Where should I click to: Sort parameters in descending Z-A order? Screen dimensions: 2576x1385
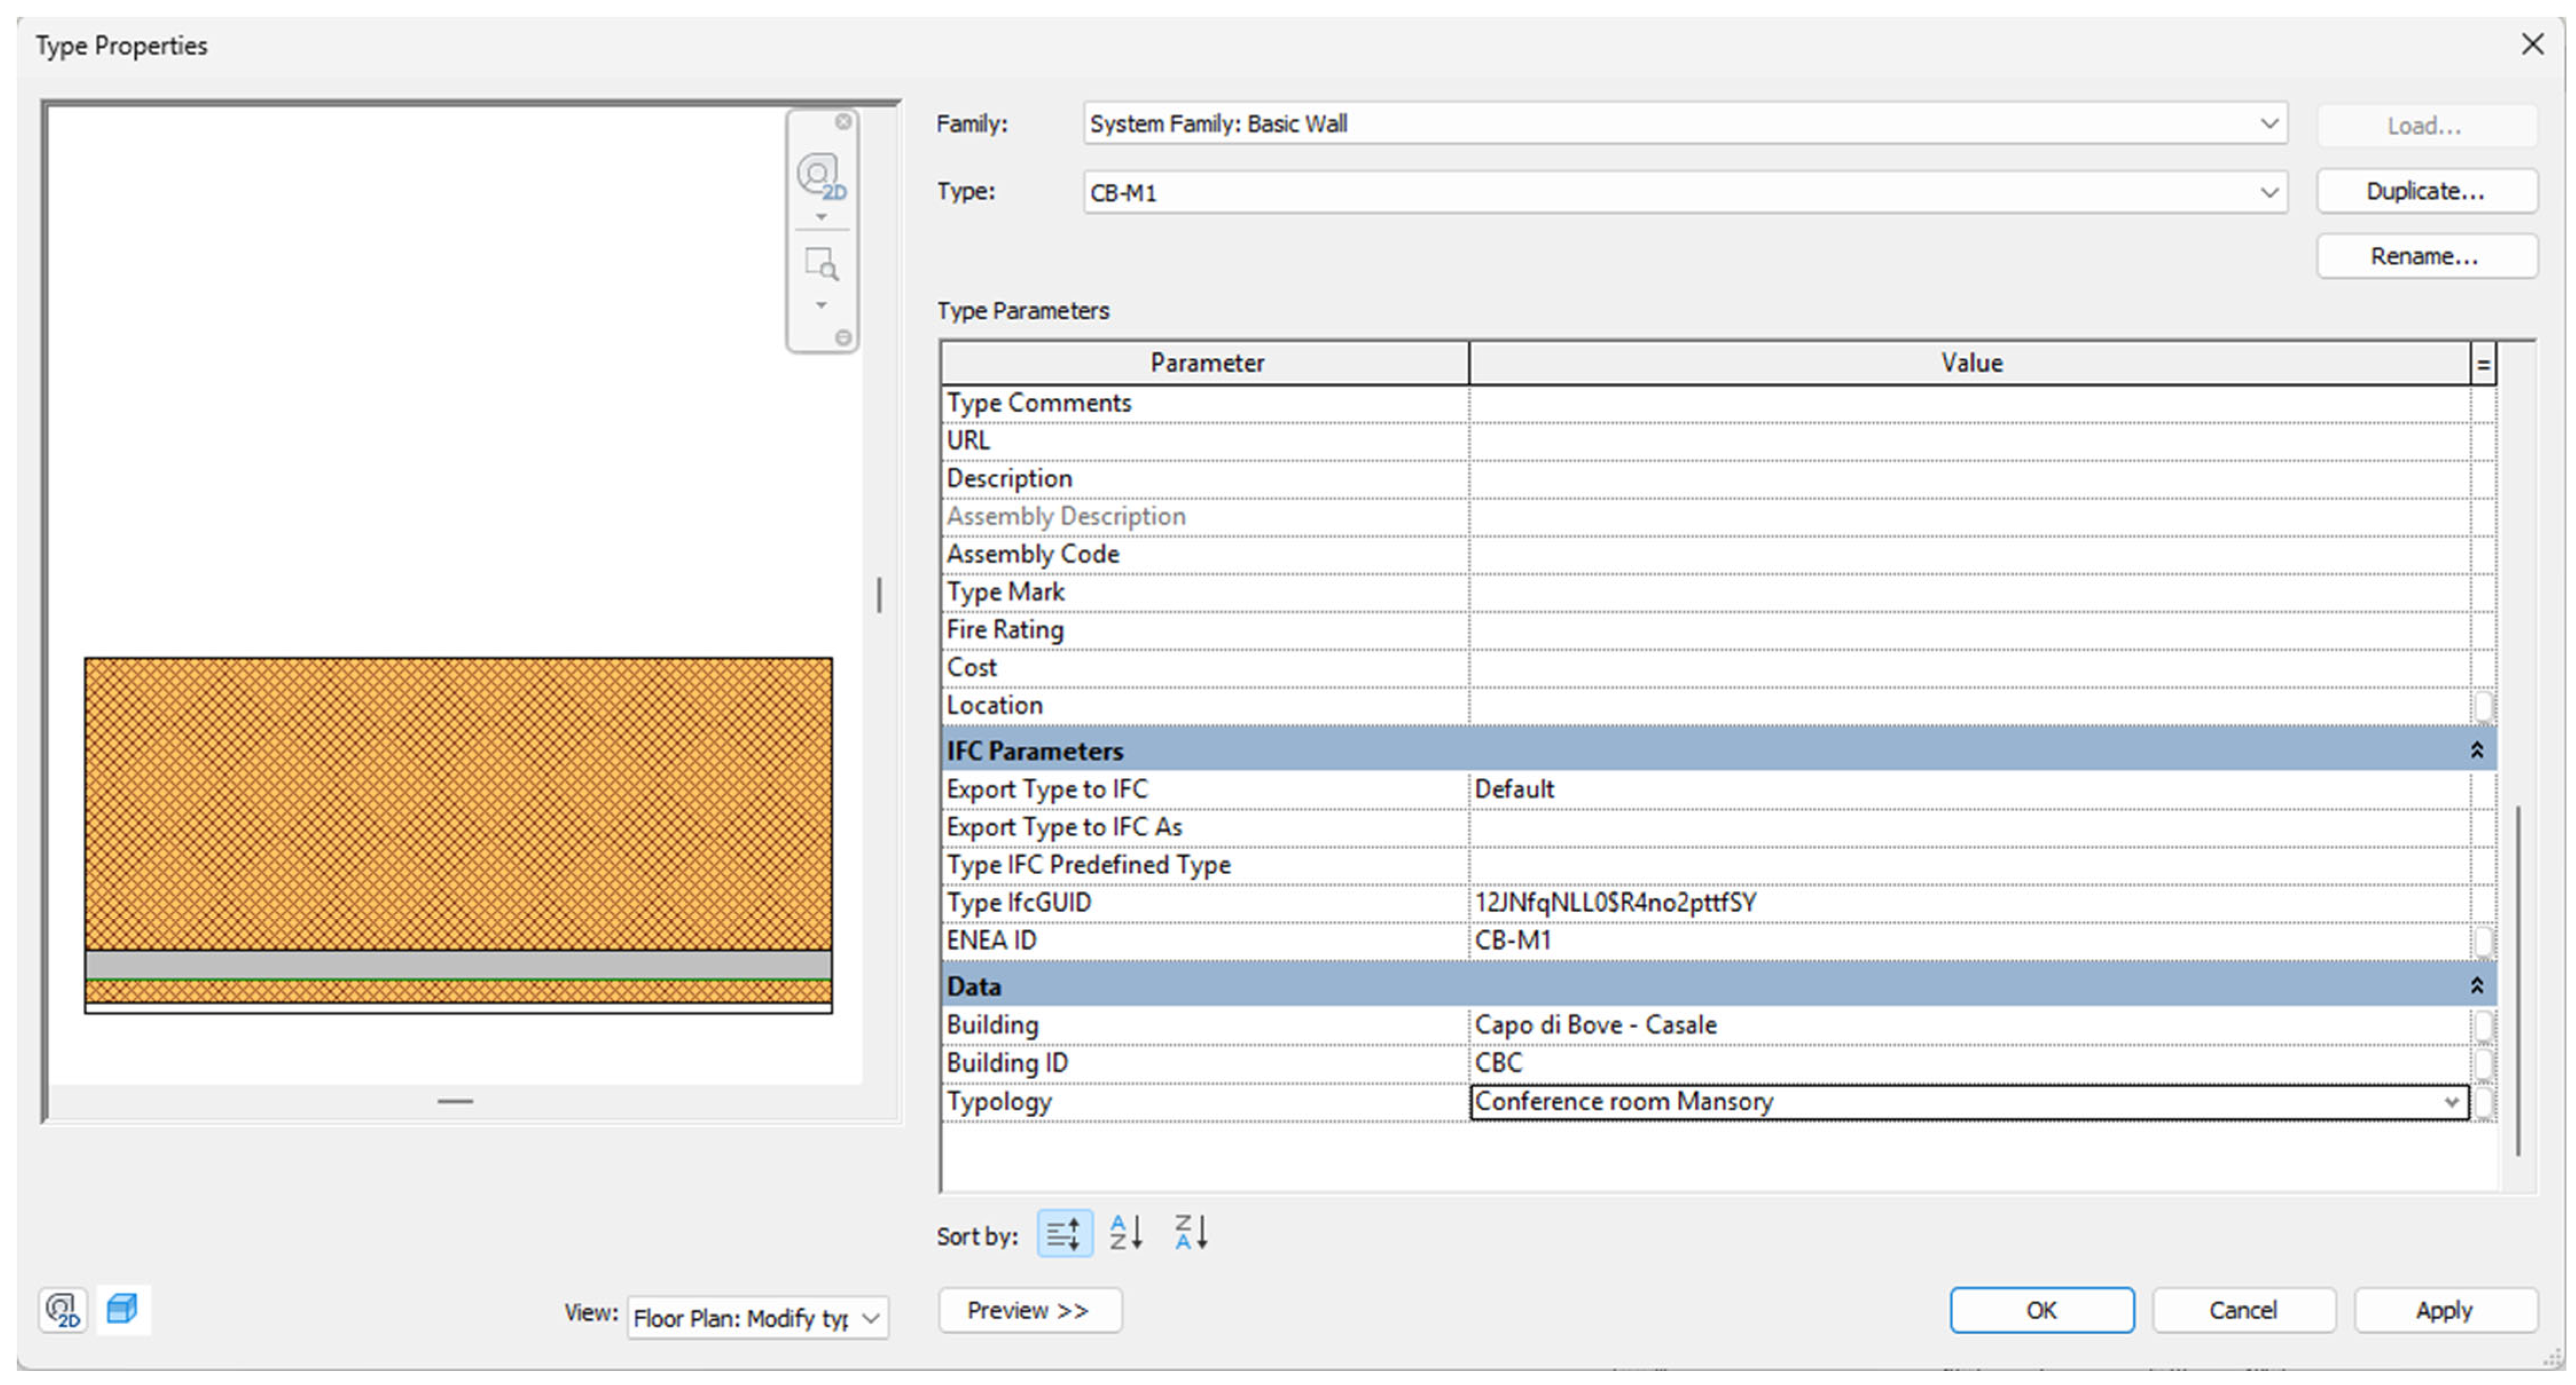point(1190,1232)
